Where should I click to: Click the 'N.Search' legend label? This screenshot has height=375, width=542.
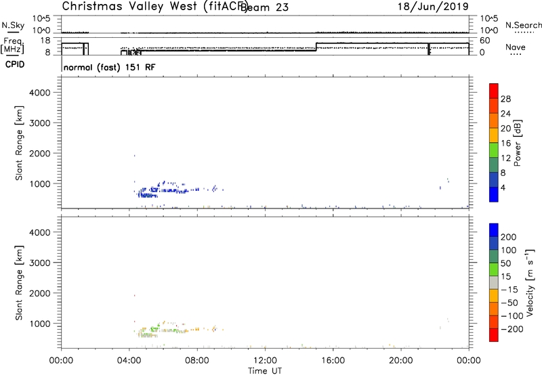524,25
